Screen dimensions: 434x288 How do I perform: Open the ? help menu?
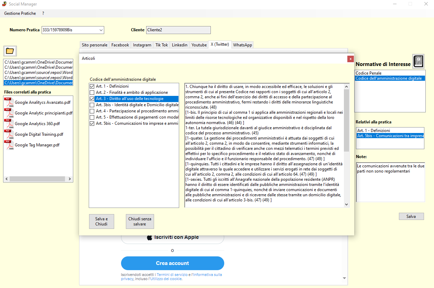click(x=43, y=13)
